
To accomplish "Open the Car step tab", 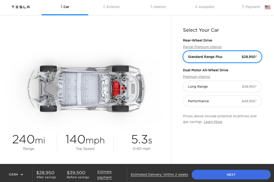I will (65, 7).
